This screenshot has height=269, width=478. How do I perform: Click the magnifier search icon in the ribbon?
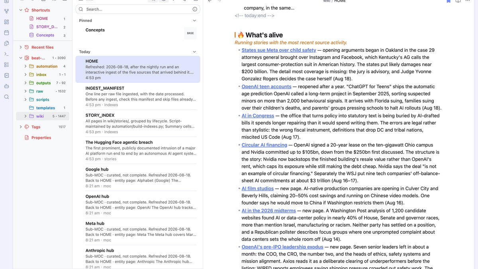[6, 97]
